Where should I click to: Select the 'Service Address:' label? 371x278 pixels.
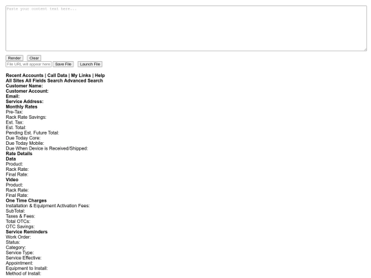[x=25, y=102]
